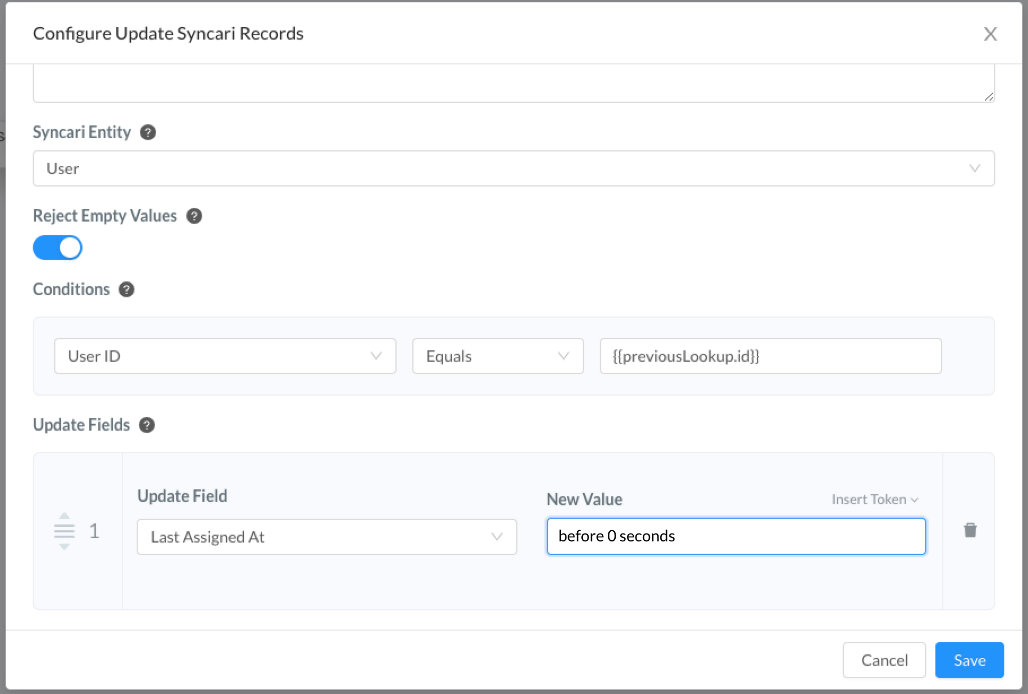Open help tooltip for Update Fields
The width and height of the screenshot is (1028, 694).
coord(147,425)
